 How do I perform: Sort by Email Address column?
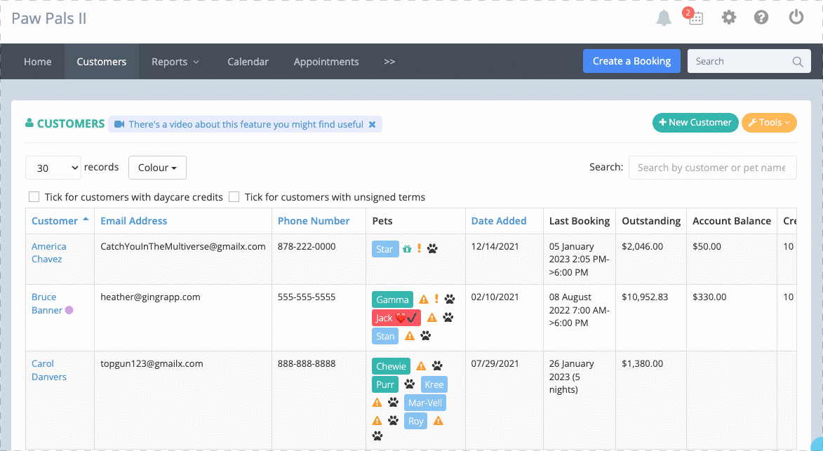134,221
